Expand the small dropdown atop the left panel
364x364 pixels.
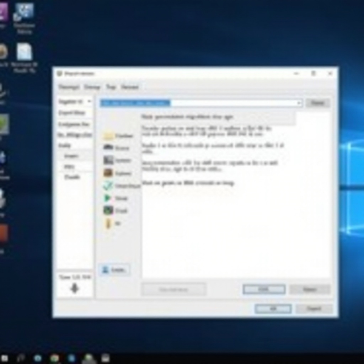(x=89, y=101)
